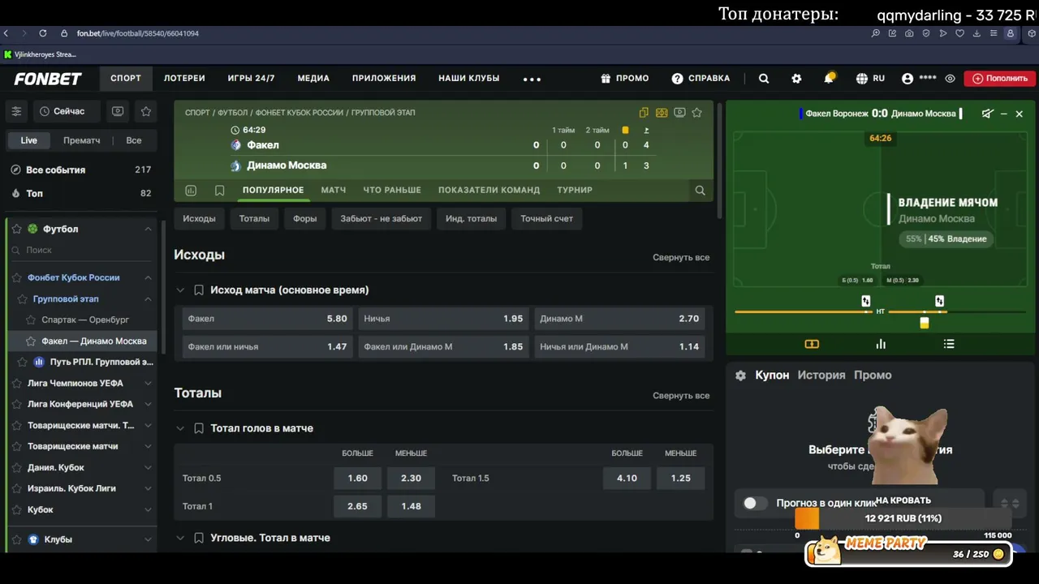This screenshot has height=584, width=1039.
Task: Bet on Факел win at 5.80
Action: [267, 319]
